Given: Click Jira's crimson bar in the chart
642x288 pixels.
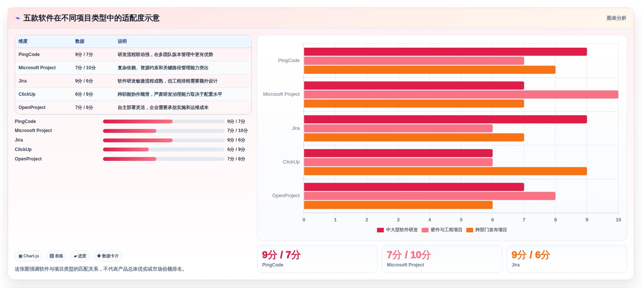Looking at the screenshot, I should click(x=445, y=119).
